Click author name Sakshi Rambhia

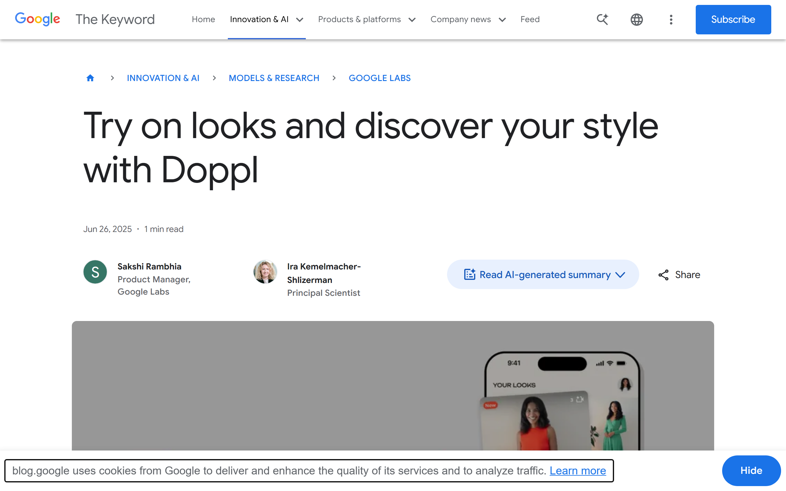point(150,267)
